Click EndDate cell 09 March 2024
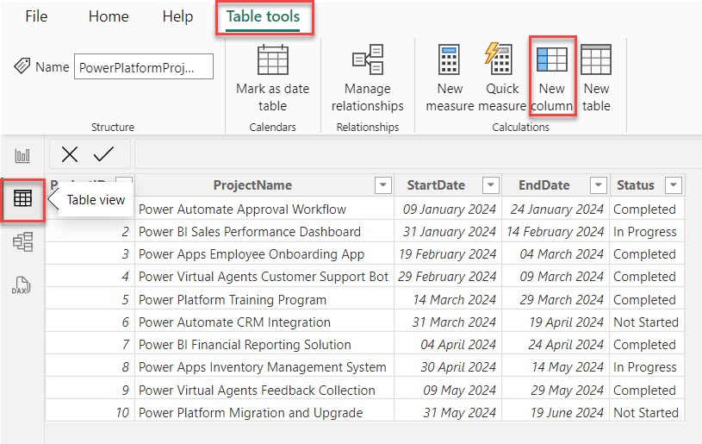 [x=556, y=277]
